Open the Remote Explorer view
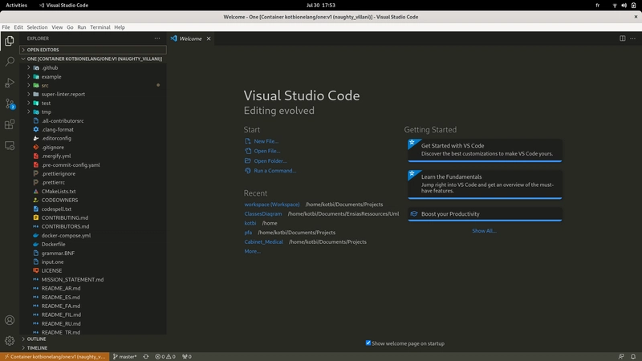 (x=10, y=146)
